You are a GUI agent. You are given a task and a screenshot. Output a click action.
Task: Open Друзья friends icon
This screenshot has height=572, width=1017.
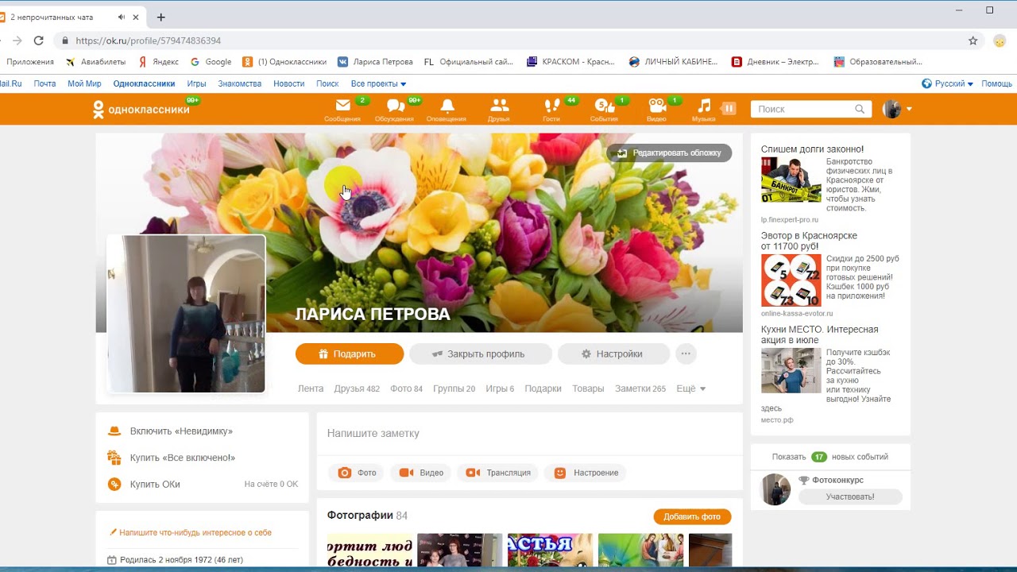499,110
